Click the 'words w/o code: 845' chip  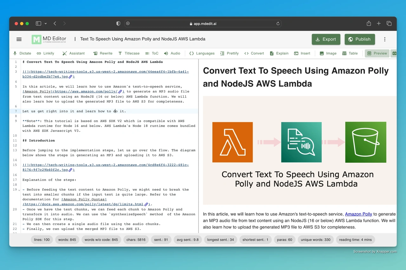[x=101, y=240]
